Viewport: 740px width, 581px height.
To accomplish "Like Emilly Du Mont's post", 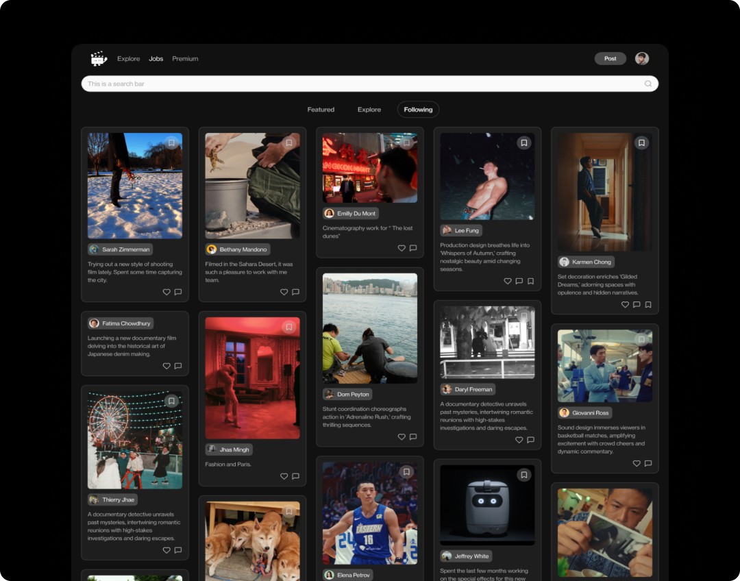I will point(402,248).
